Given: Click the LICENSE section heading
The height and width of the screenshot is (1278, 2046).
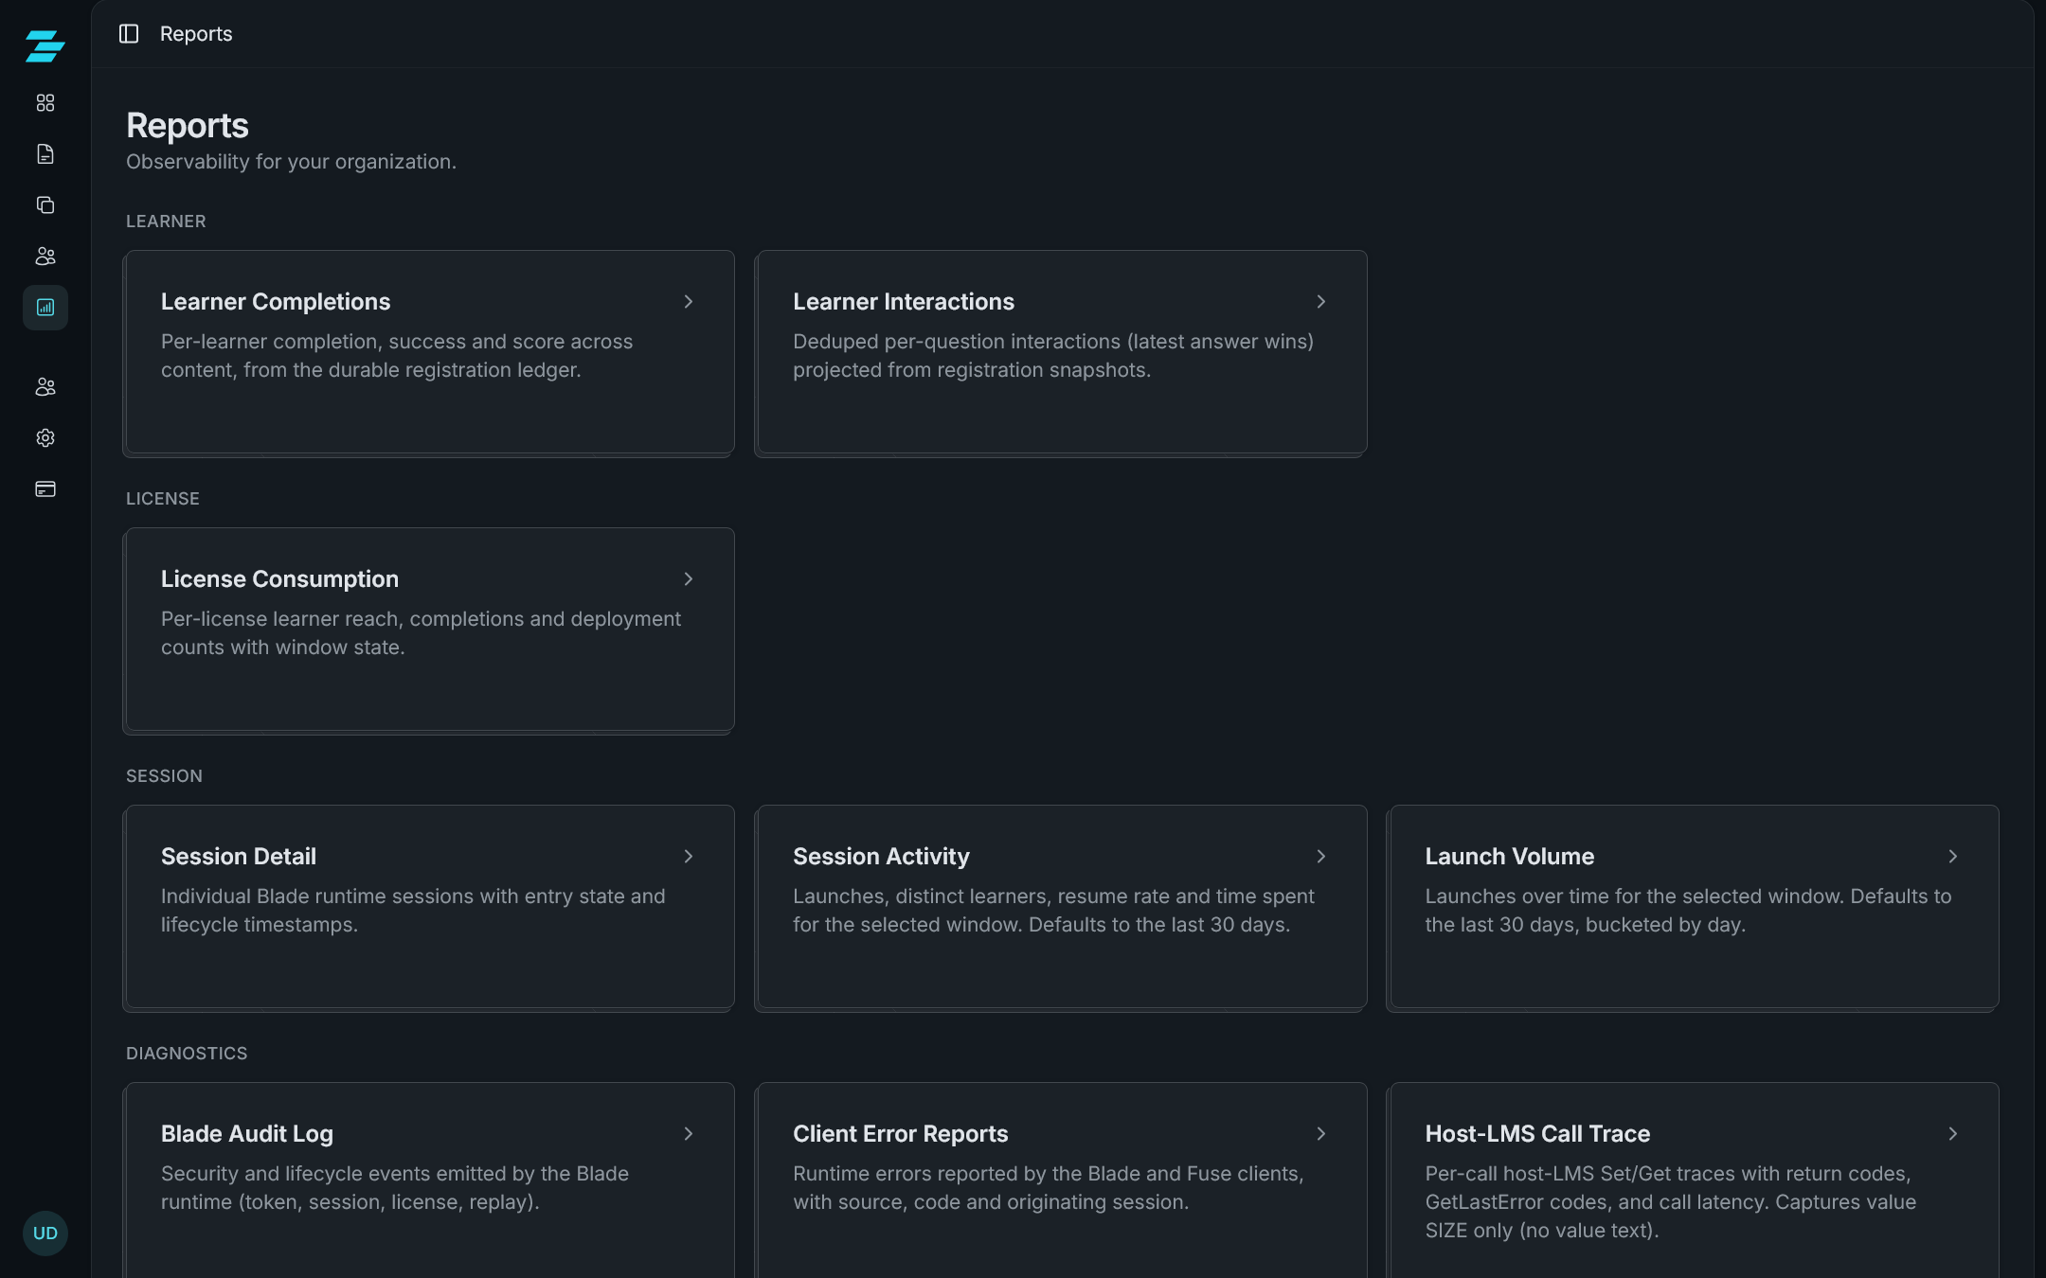Looking at the screenshot, I should (163, 499).
